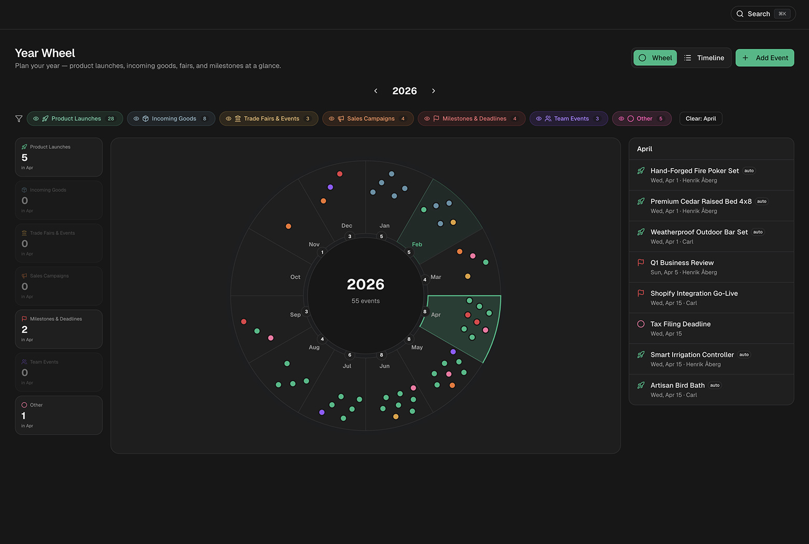Click the magnifying glass in the search bar

(x=740, y=13)
